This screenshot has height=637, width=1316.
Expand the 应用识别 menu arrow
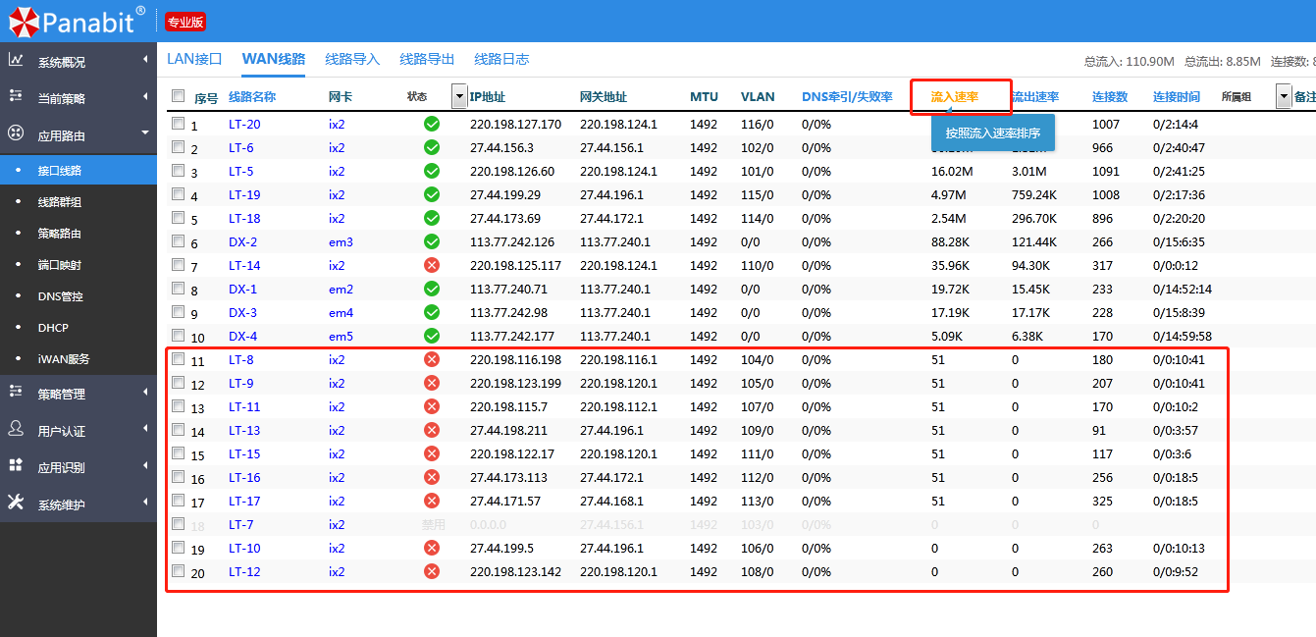pyautogui.click(x=145, y=465)
